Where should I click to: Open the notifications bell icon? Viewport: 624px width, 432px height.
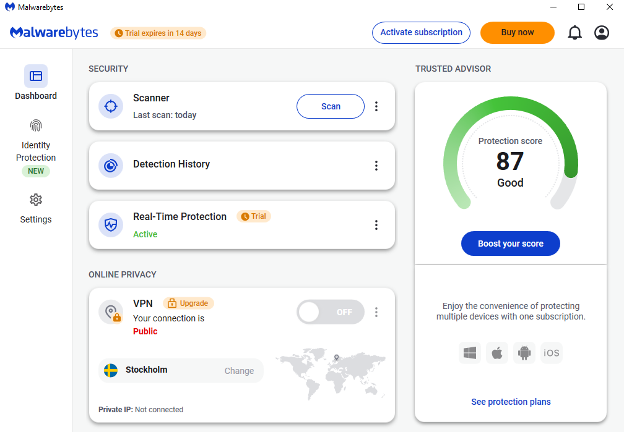coord(574,33)
